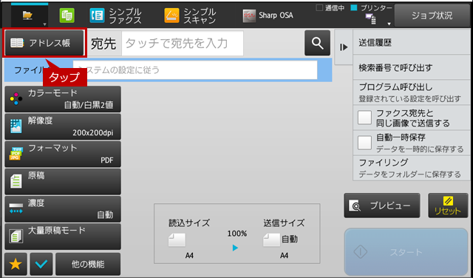Tap the file name input field
This screenshot has width=473, height=278.
pyautogui.click(x=195, y=70)
